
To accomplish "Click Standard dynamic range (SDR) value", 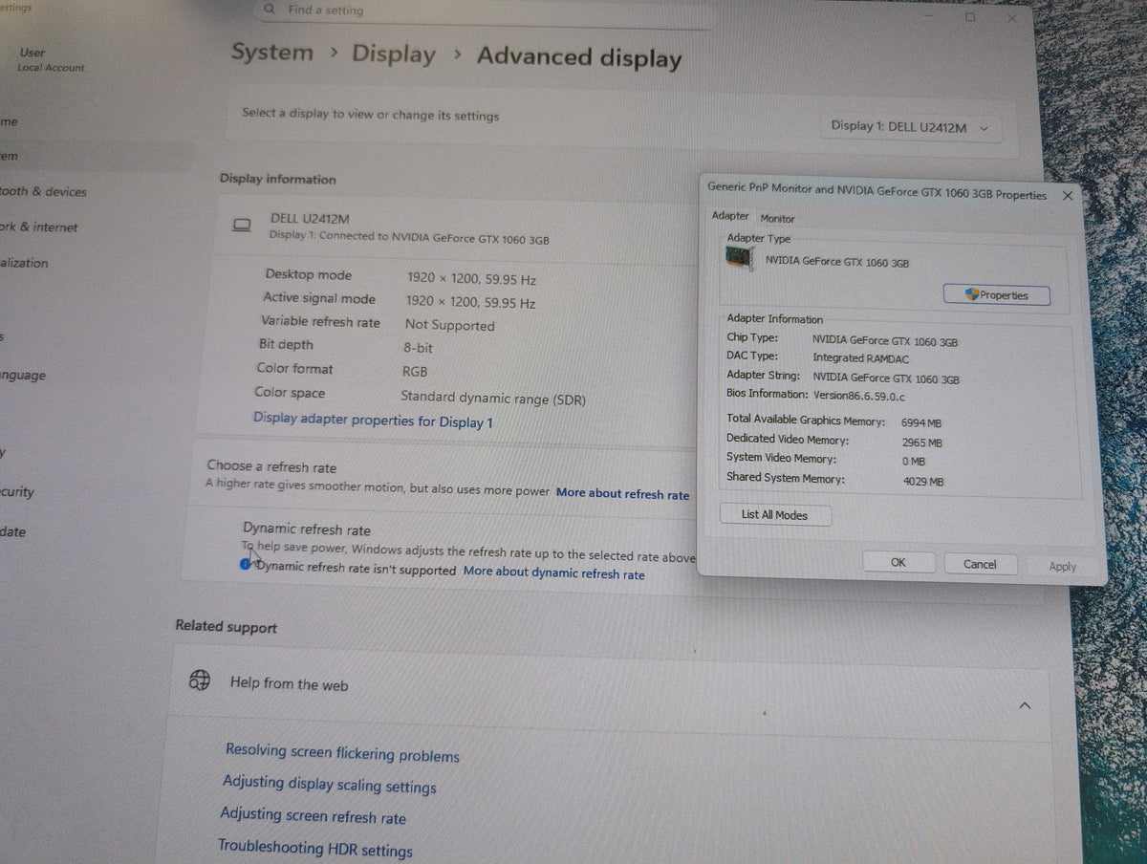I will click(493, 399).
